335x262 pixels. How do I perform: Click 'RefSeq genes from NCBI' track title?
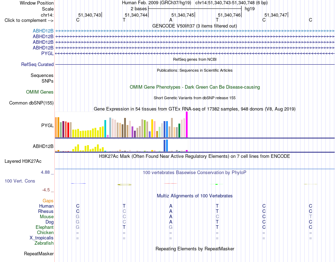(x=195, y=59)
